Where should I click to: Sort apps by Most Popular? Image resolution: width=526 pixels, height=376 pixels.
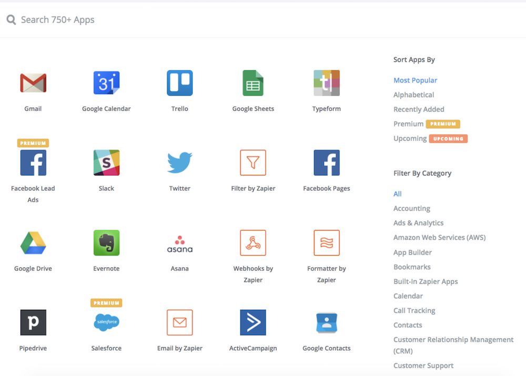pyautogui.click(x=415, y=80)
